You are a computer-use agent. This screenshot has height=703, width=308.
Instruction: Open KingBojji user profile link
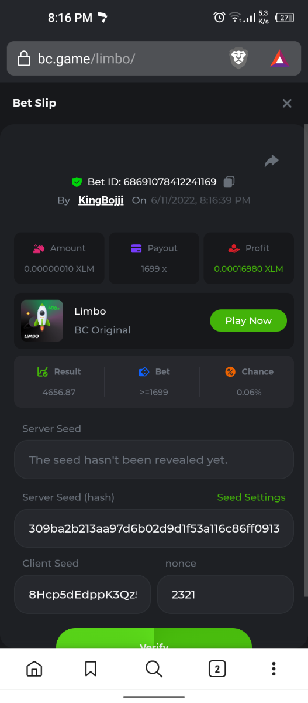[101, 200]
